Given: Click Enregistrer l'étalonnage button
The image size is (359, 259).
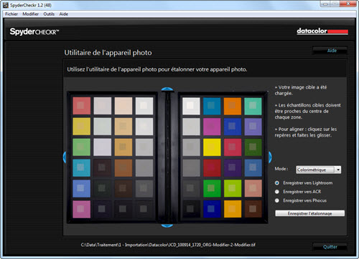Looking at the screenshot, I should pyautogui.click(x=310, y=213).
